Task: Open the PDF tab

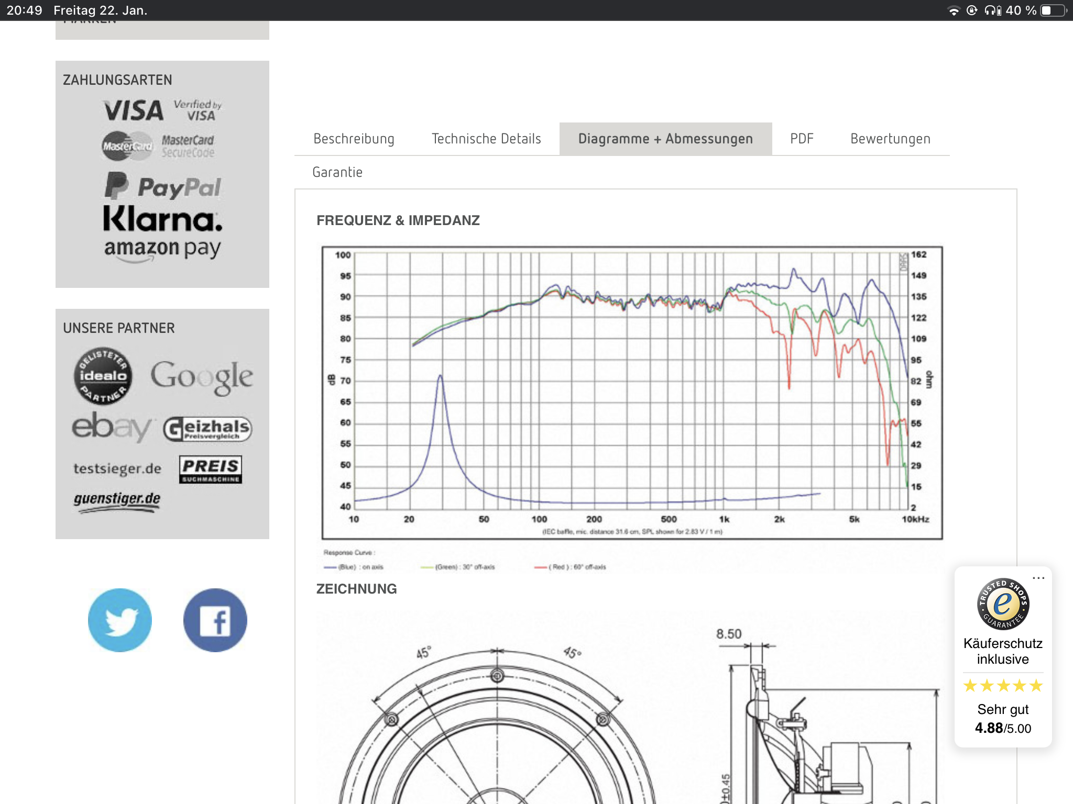Action: (x=802, y=139)
